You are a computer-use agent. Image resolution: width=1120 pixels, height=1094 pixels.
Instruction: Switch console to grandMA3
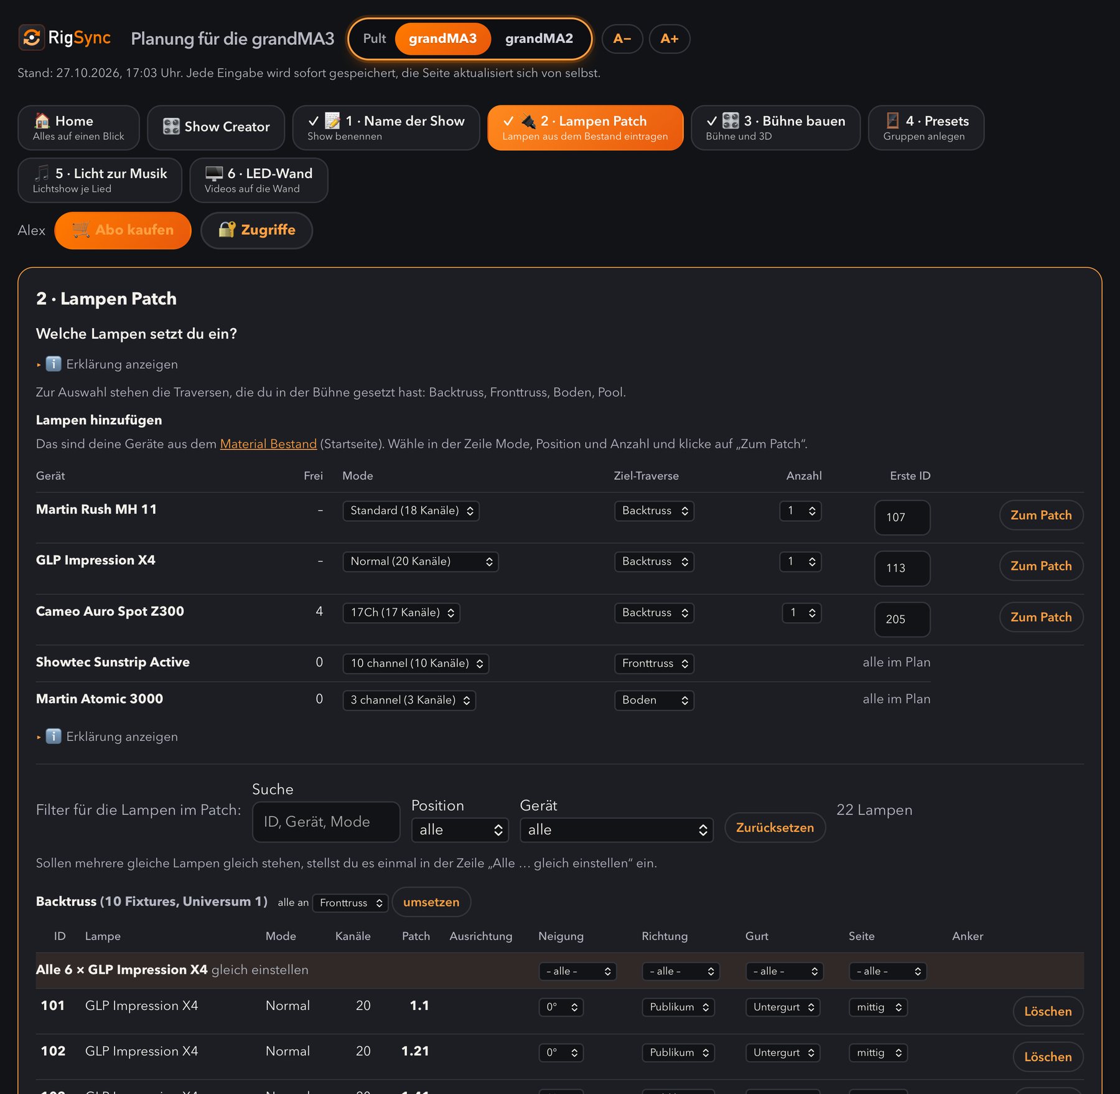[x=443, y=39]
